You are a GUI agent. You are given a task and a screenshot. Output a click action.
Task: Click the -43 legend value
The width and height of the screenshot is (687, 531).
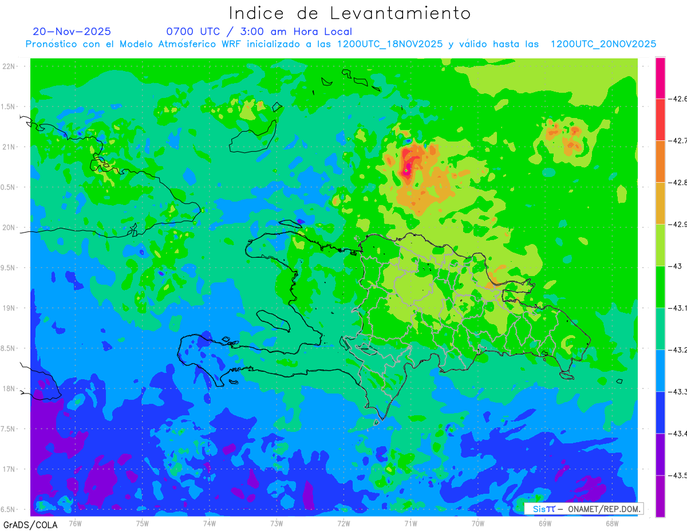click(675, 266)
